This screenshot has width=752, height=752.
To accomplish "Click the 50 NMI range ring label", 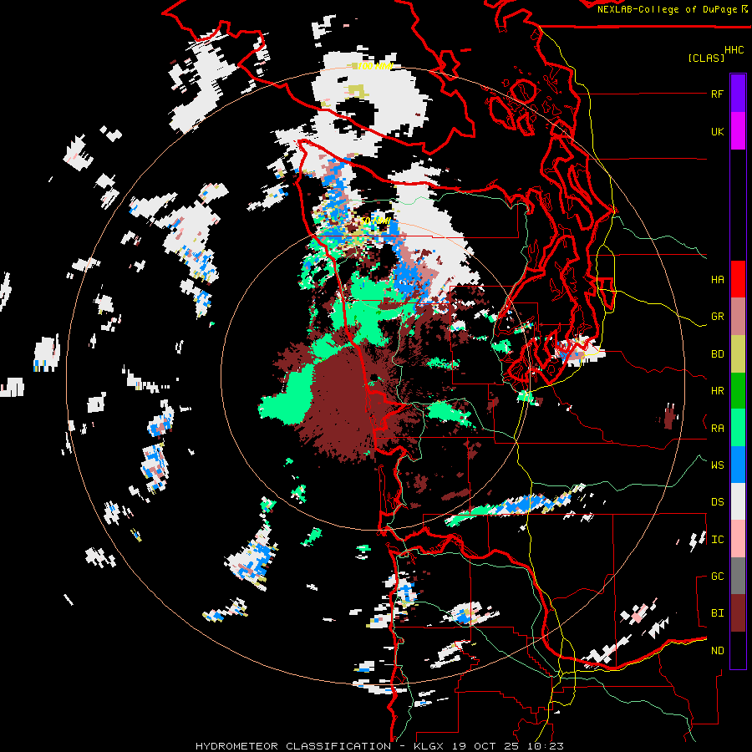I will point(375,221).
